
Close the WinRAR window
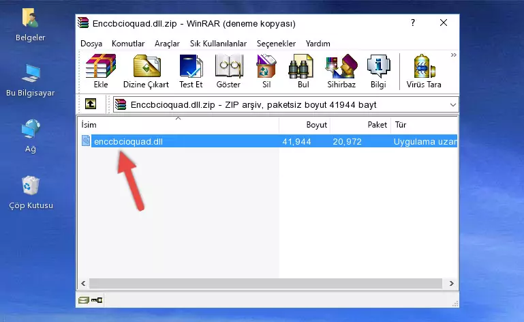coord(444,23)
